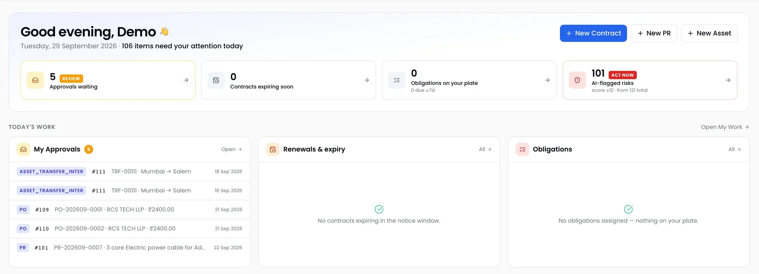Click the arrow on AI-flagged risks card
This screenshot has width=759, height=274.
click(728, 80)
